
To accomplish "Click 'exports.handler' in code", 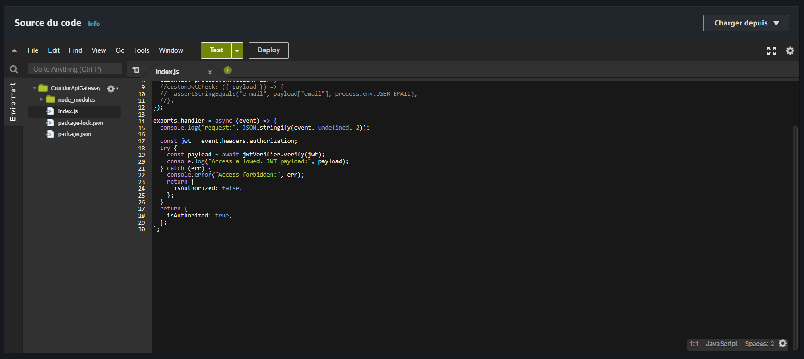I will pos(179,121).
